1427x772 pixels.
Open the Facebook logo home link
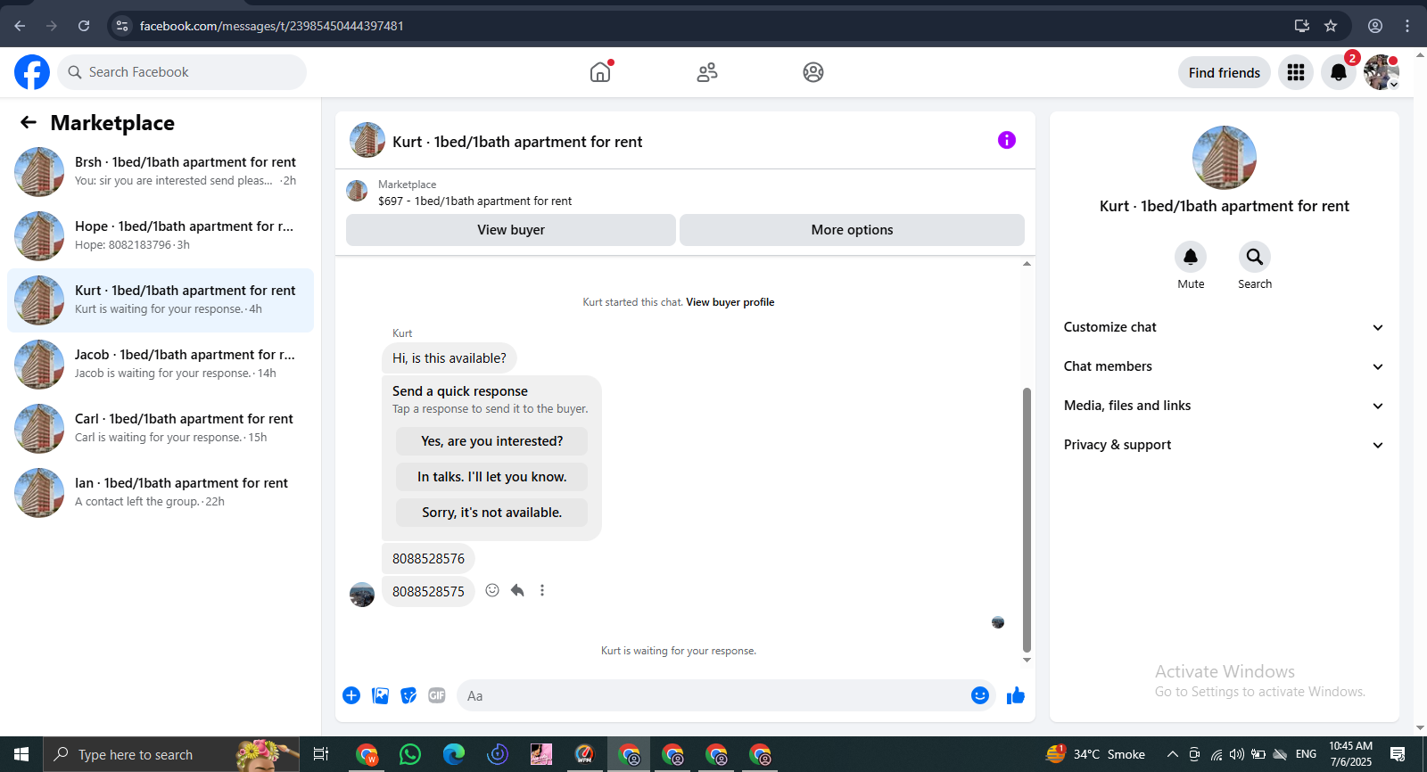32,72
